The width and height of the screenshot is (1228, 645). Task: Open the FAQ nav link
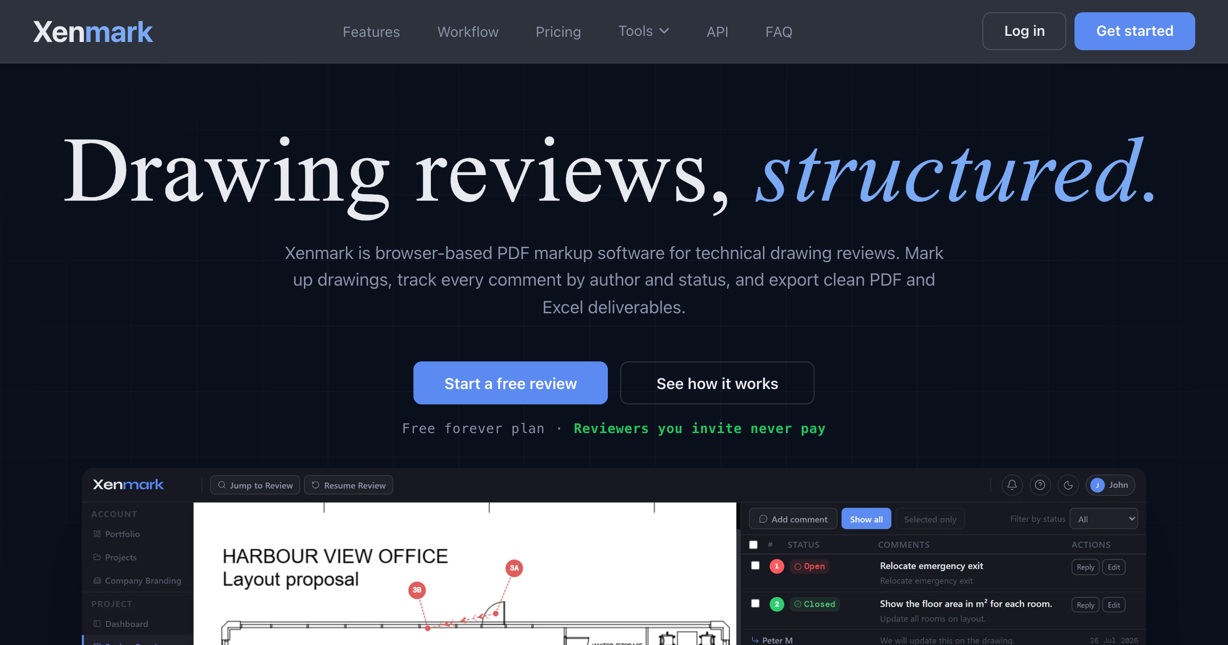[x=779, y=32]
